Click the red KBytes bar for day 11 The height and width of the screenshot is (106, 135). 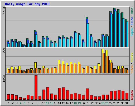pos(48,94)
